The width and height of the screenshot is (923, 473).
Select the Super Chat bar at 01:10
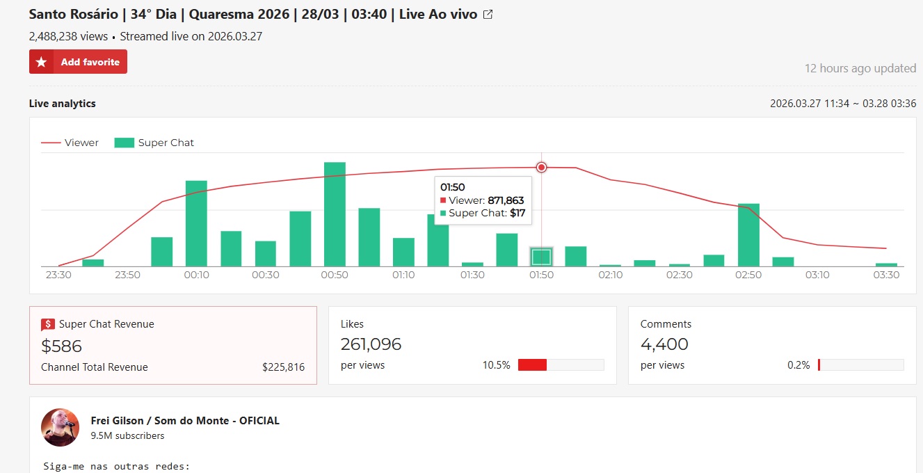[x=403, y=252]
